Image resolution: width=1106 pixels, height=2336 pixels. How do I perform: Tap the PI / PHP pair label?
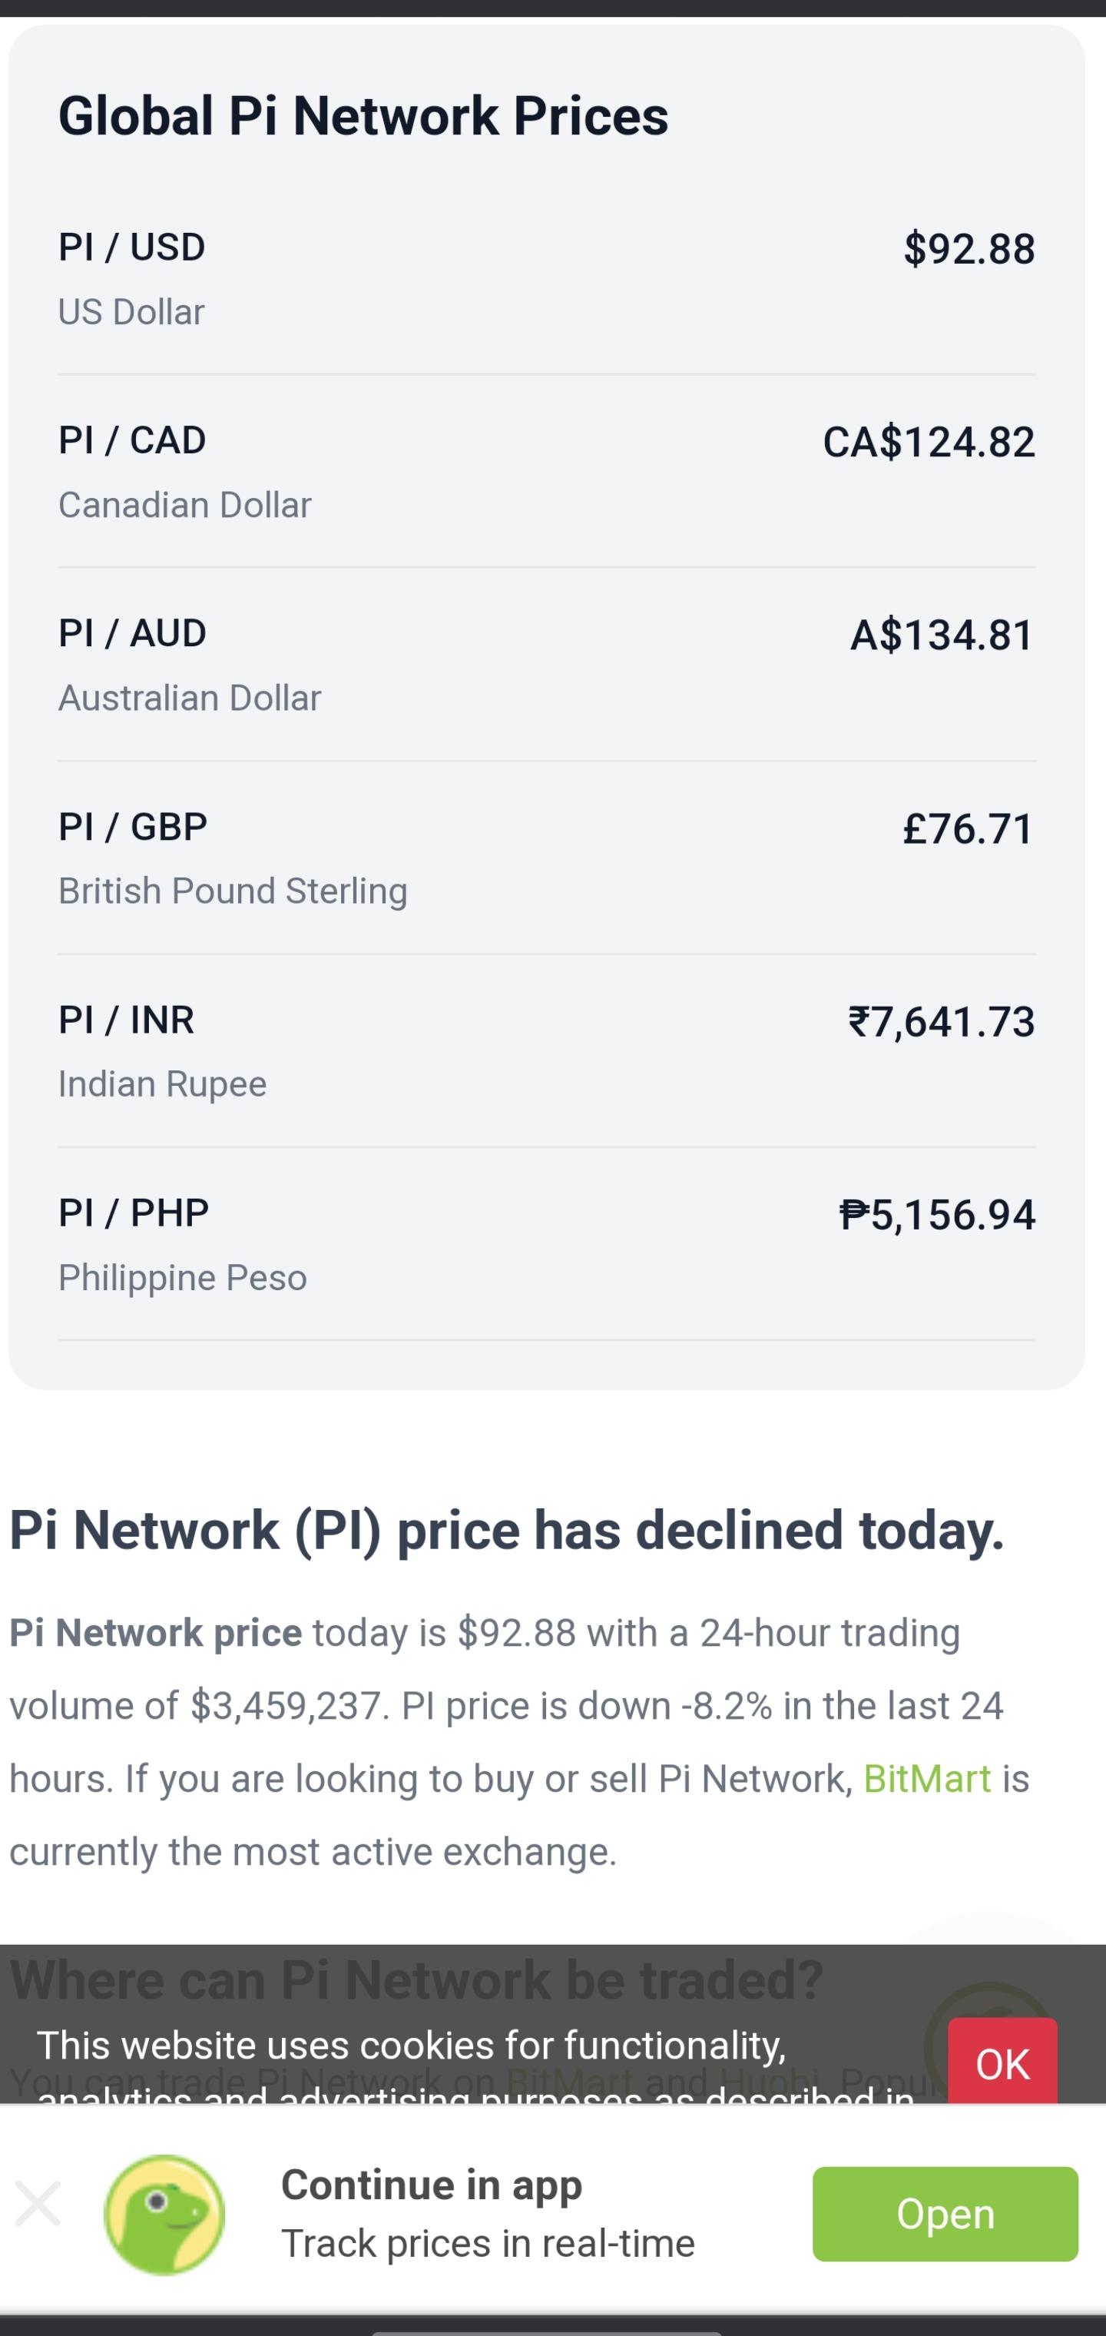point(134,1213)
